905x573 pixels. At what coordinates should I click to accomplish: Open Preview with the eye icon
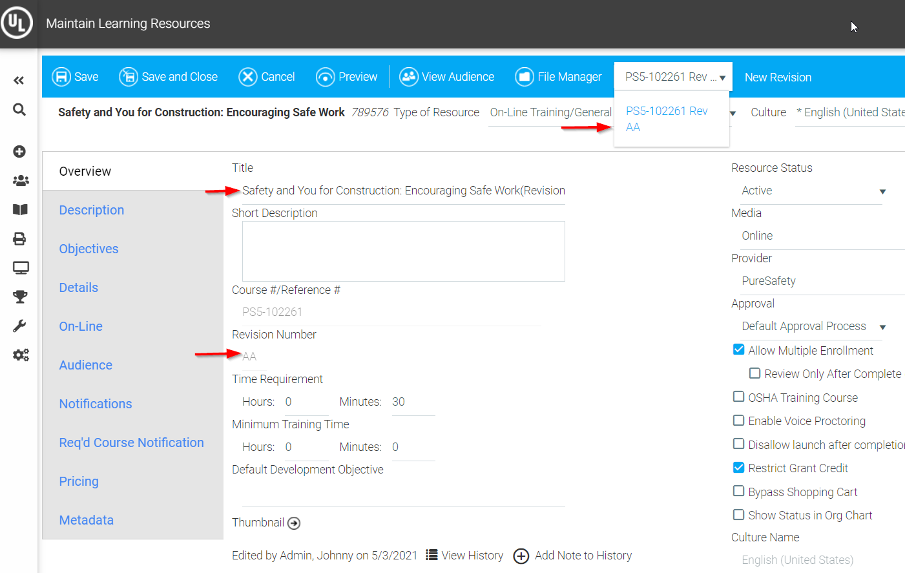point(325,77)
